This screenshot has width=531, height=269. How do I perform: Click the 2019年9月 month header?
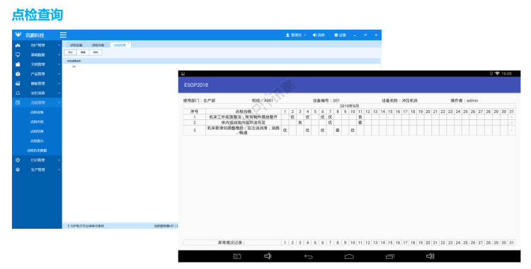pyautogui.click(x=349, y=106)
